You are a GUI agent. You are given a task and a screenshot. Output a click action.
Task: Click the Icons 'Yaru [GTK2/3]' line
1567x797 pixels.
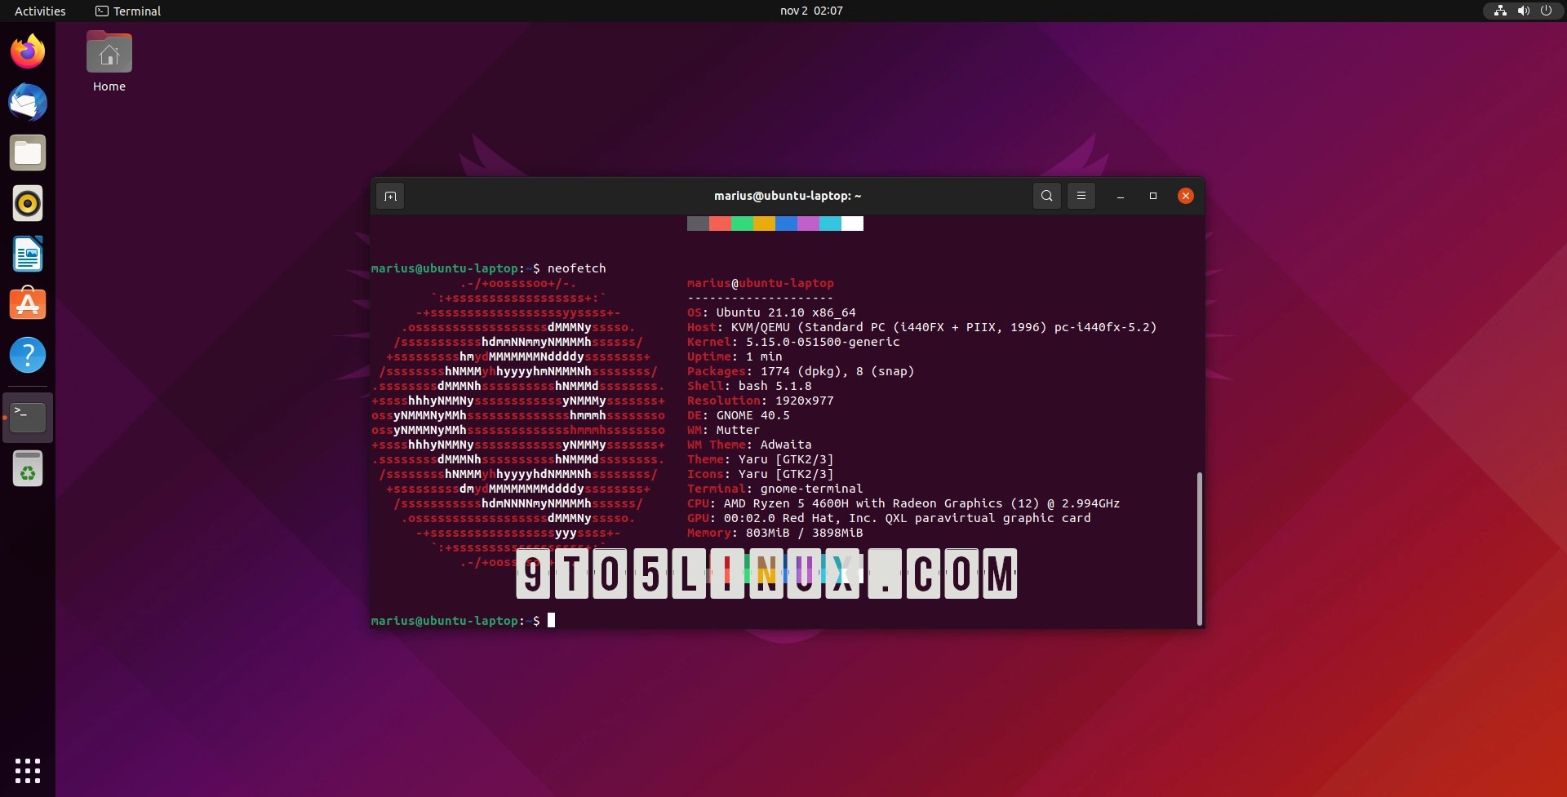(x=760, y=474)
